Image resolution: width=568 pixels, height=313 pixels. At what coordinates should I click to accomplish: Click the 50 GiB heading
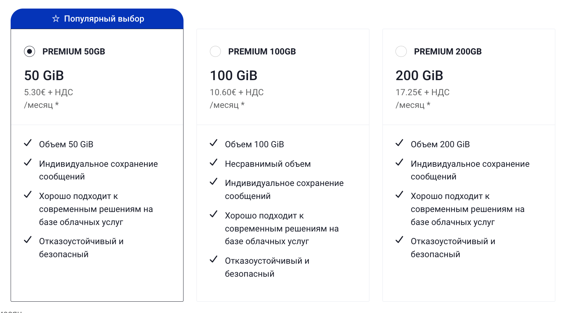pyautogui.click(x=44, y=75)
